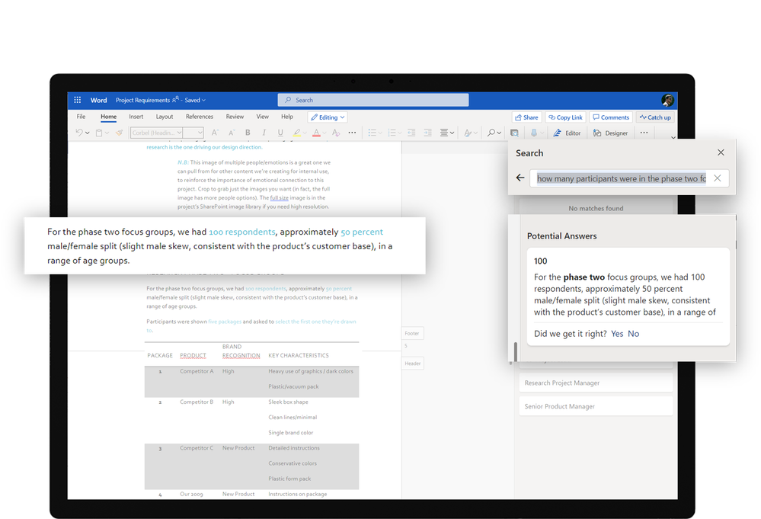Switch to the Insert tab
761x519 pixels.
tap(136, 117)
